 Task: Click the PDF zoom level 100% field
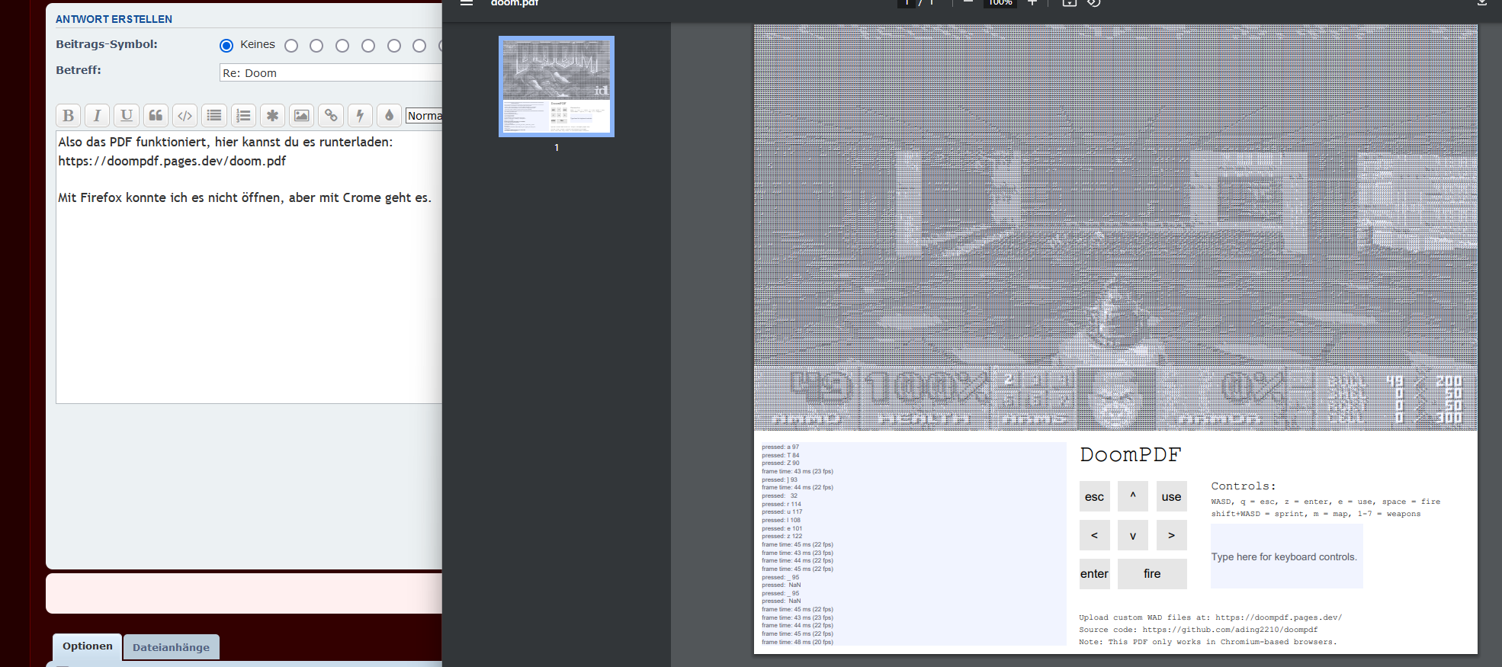[x=1000, y=3]
